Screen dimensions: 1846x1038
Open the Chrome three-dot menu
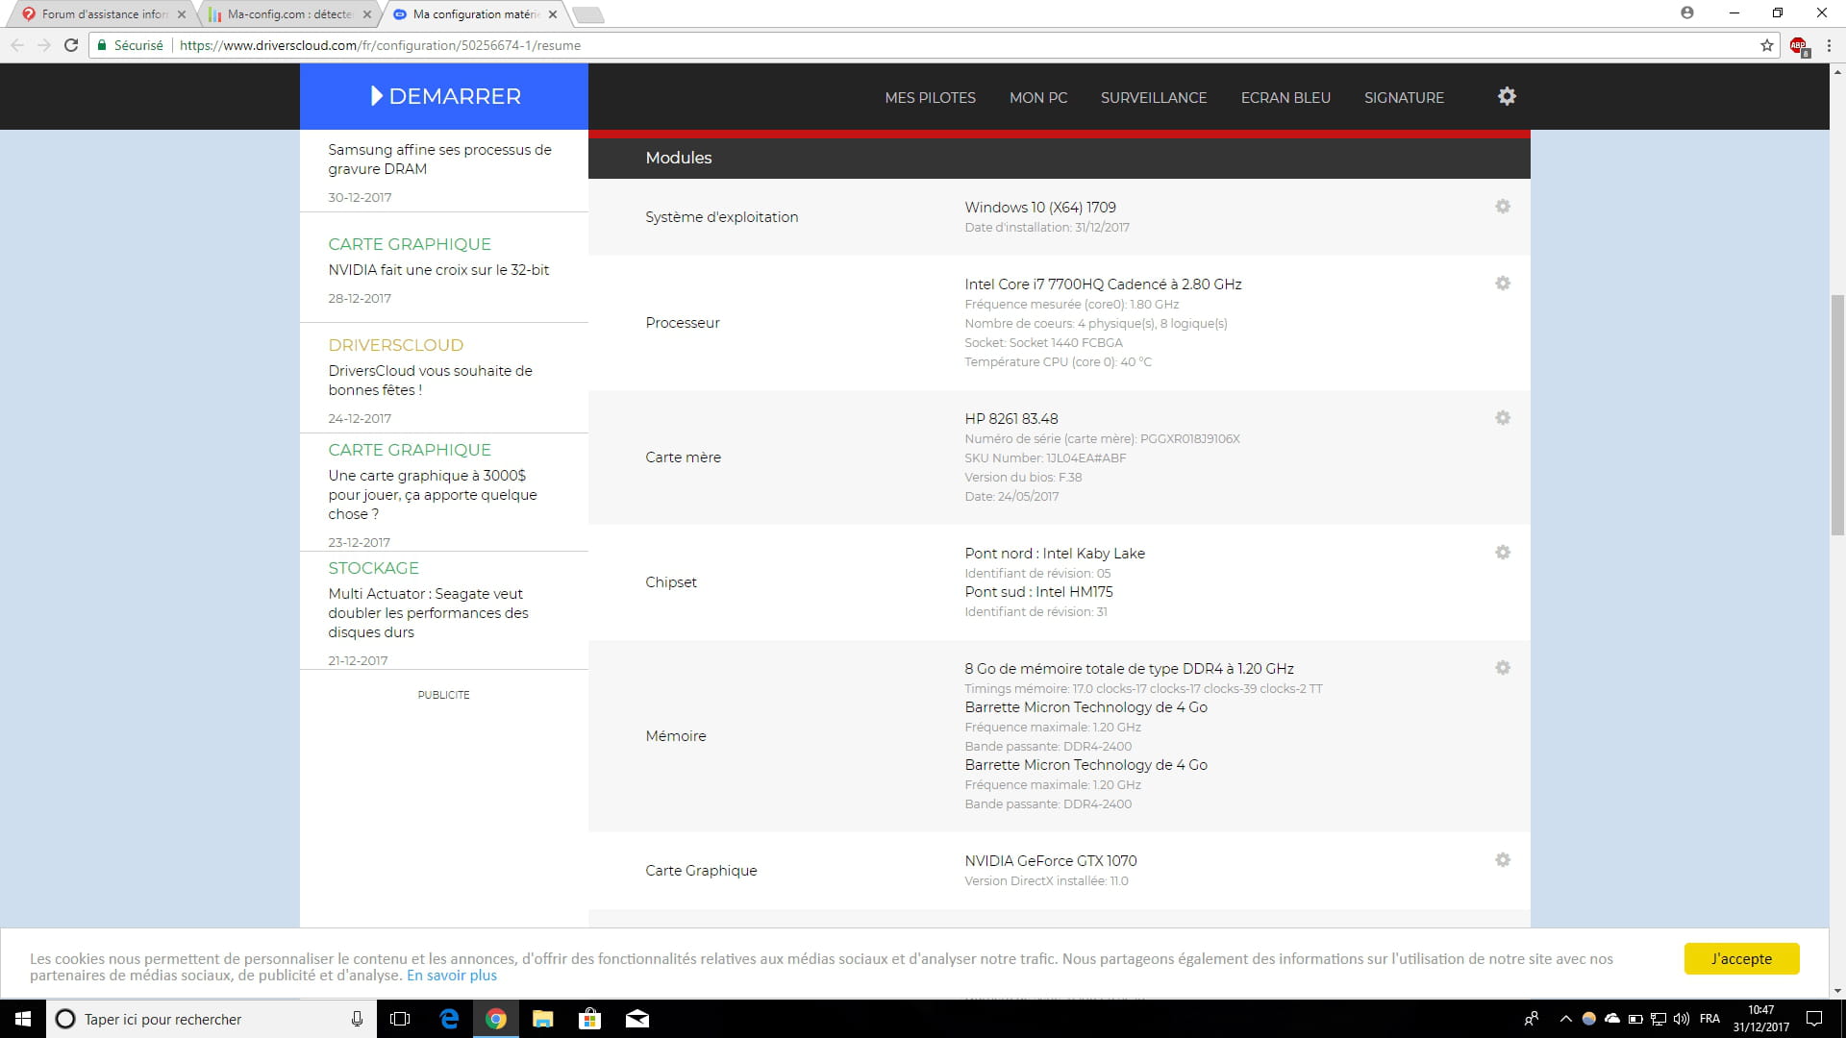(1829, 45)
